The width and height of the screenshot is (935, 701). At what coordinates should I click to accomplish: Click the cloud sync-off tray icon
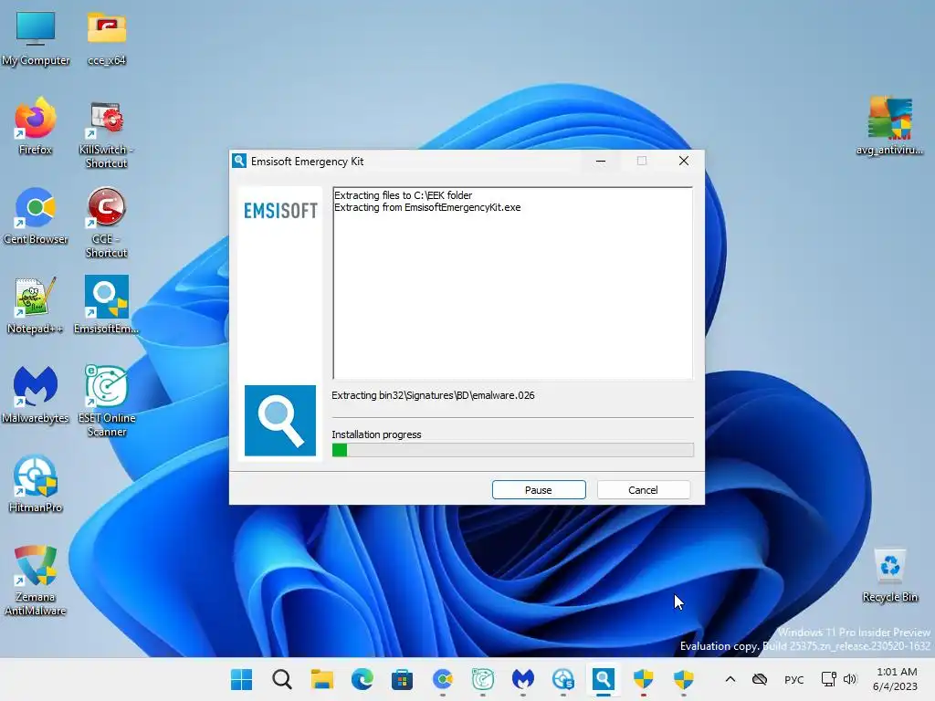point(759,679)
